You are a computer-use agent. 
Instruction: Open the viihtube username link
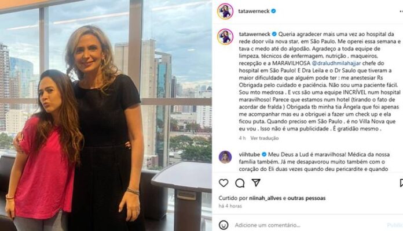(250, 154)
